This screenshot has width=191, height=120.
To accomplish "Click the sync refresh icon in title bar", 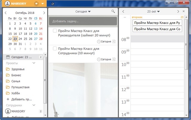I will (53, 4).
